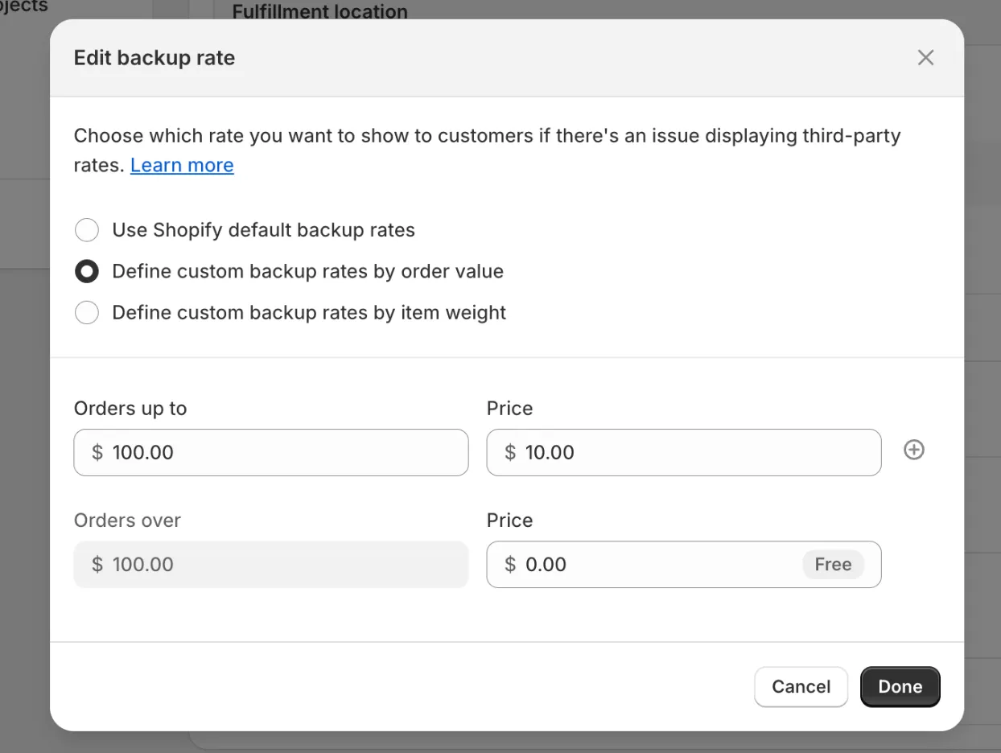Select Use Shopify default backup rates

click(87, 230)
